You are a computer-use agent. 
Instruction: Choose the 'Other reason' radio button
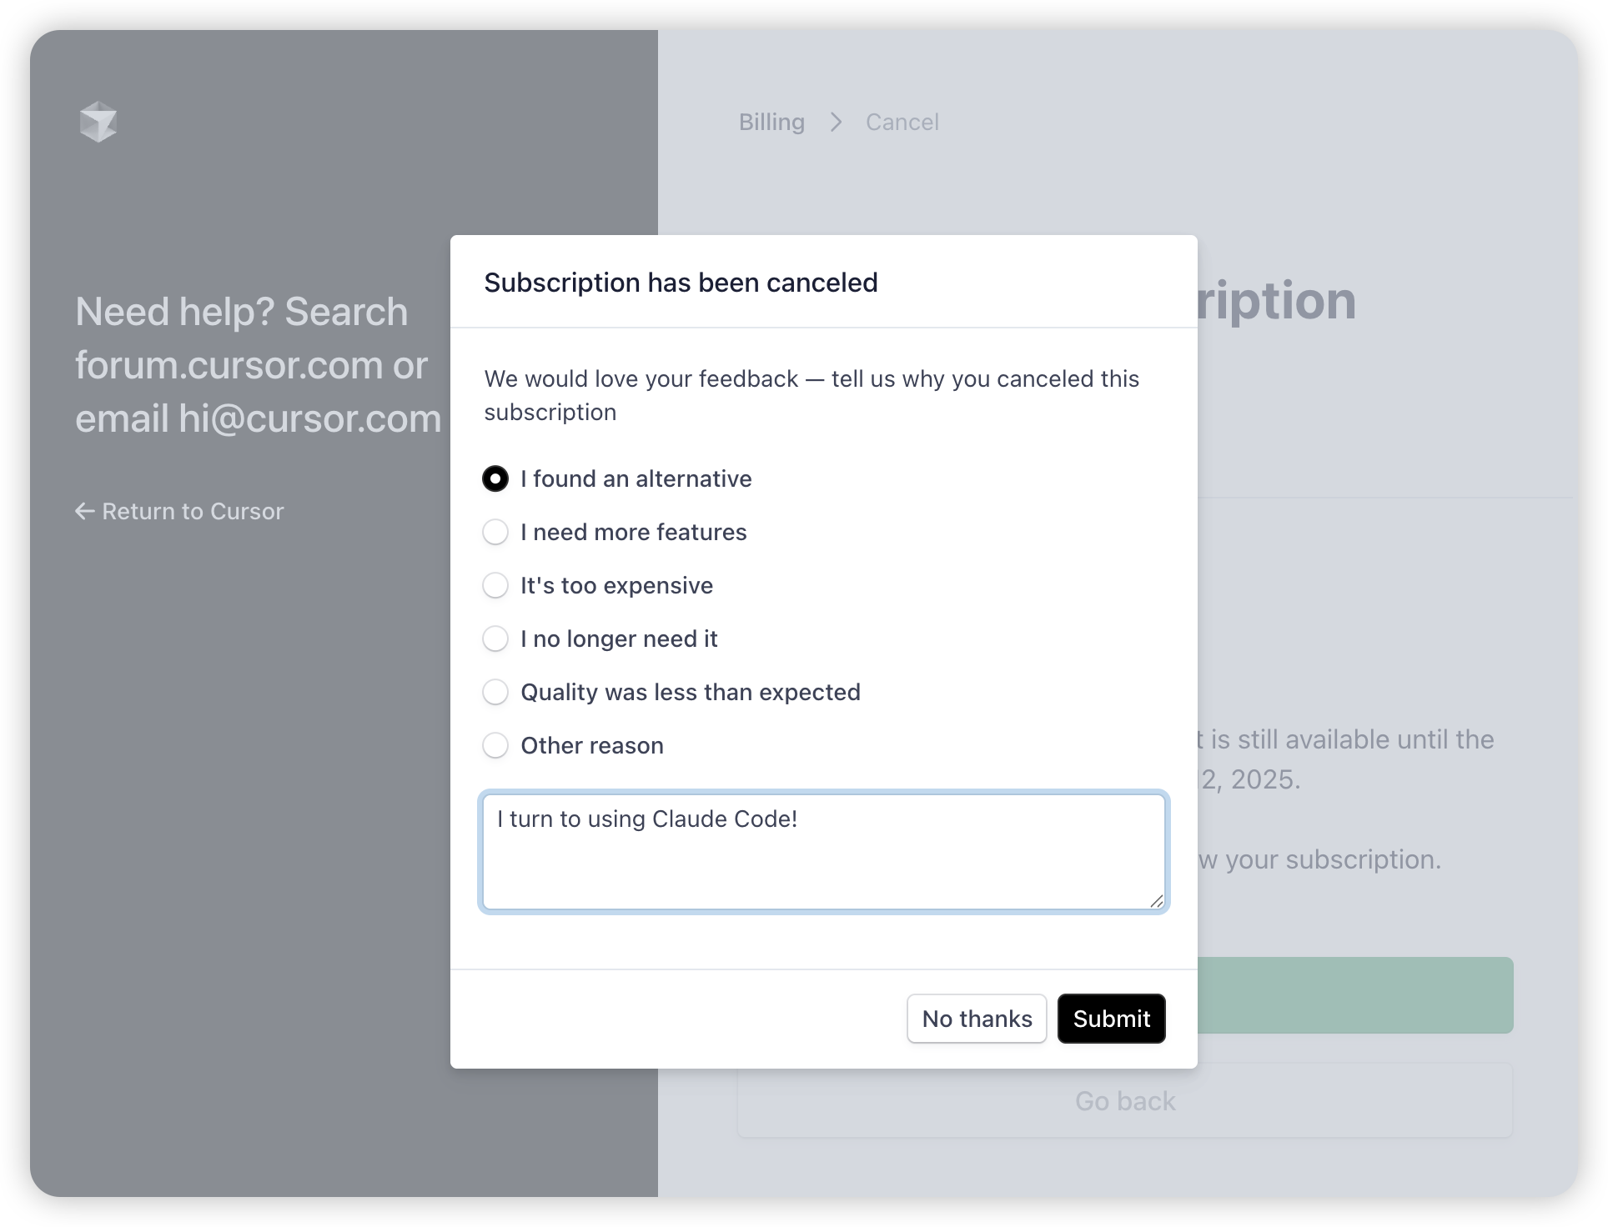click(495, 745)
